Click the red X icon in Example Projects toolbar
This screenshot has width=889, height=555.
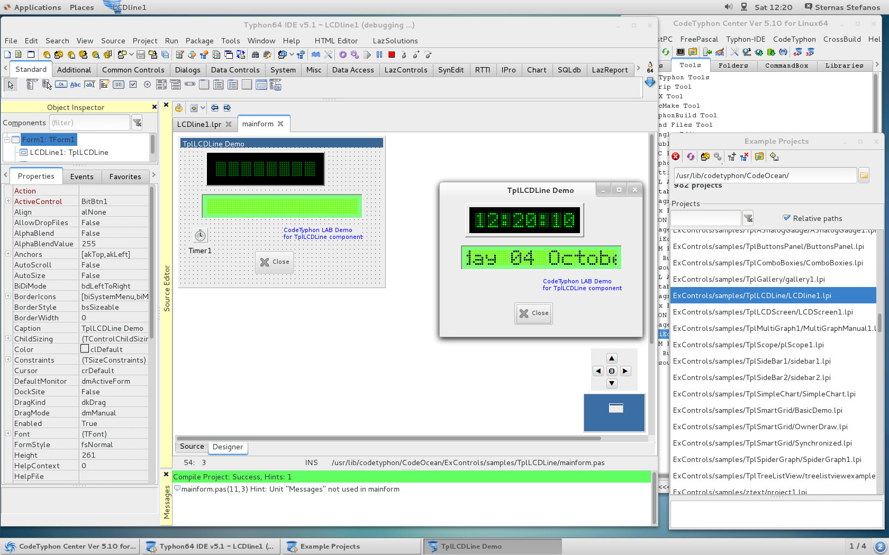click(676, 156)
